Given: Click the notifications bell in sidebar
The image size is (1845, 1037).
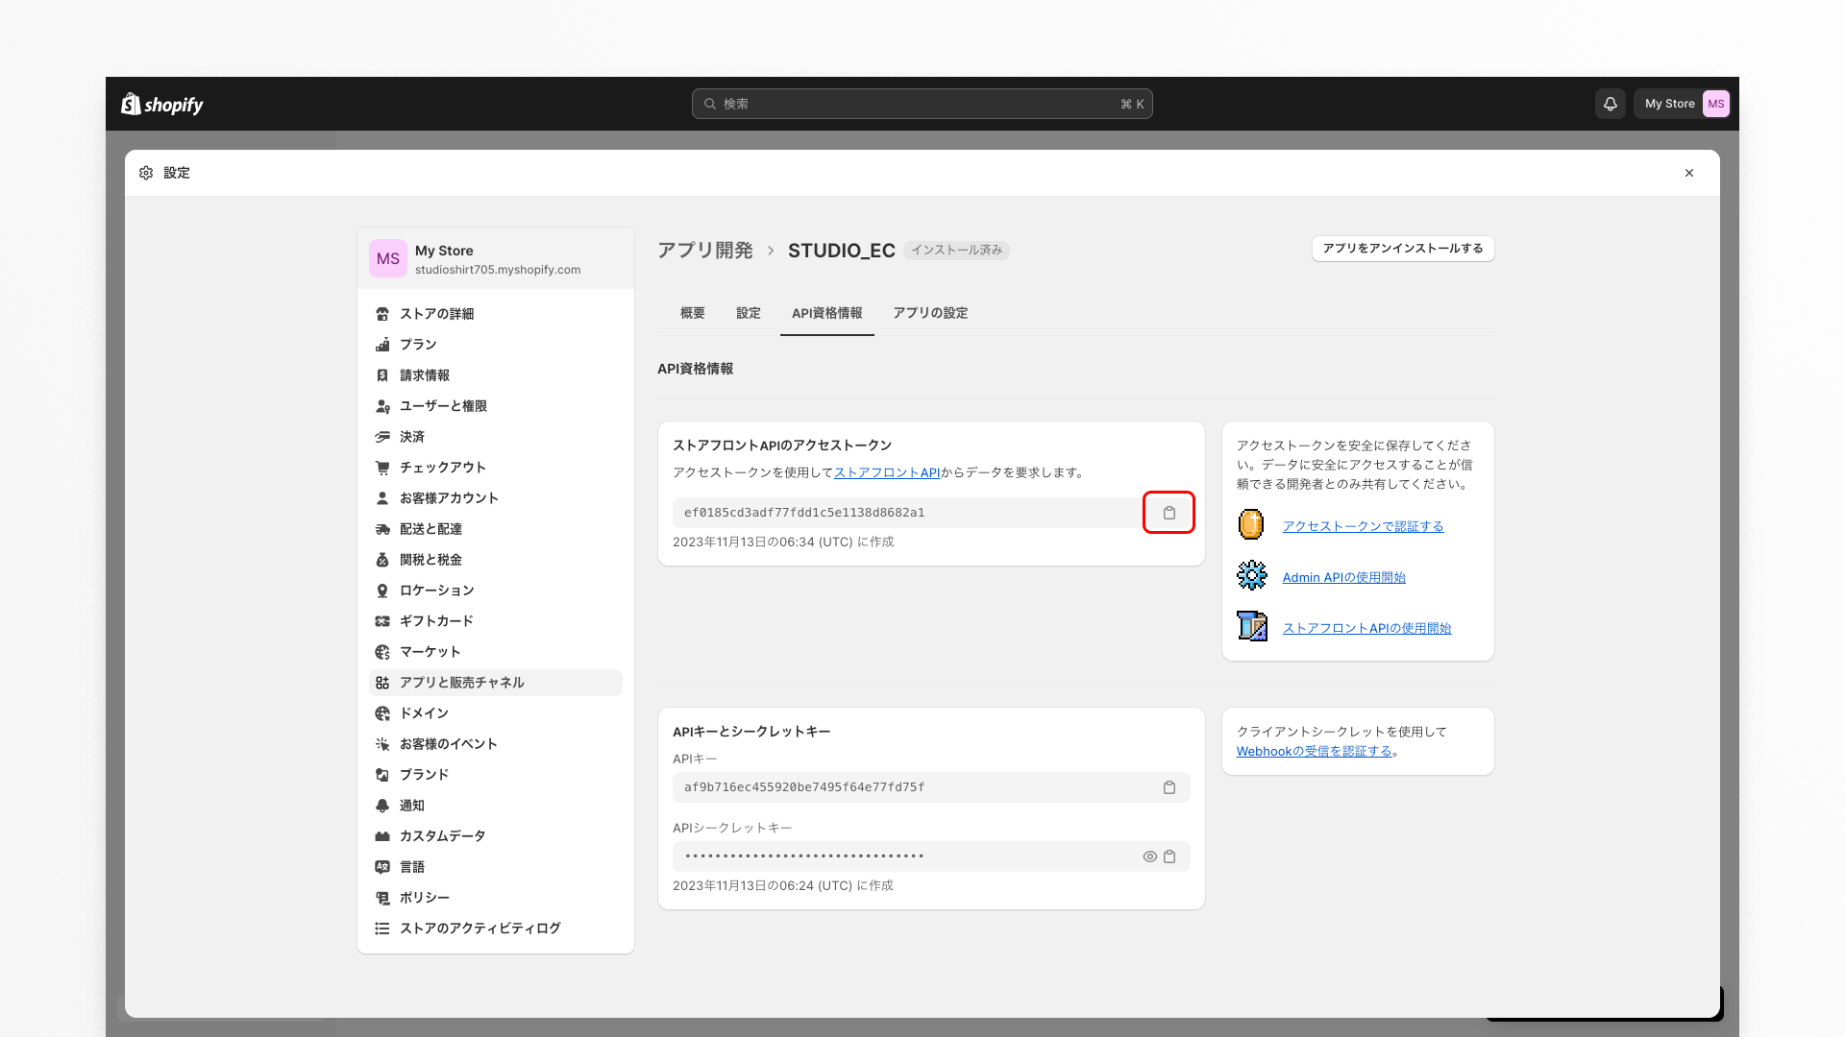Looking at the screenshot, I should [x=382, y=806].
